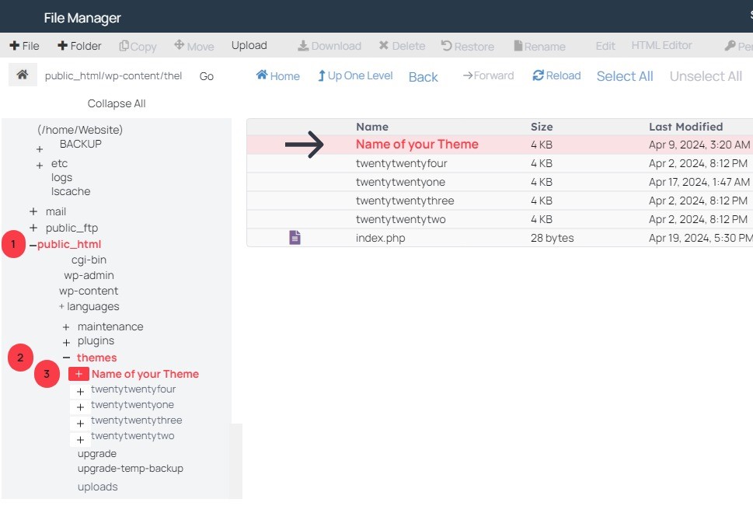Click the Reload icon in navigation bar
Image resolution: width=753 pixels, height=513 pixels.
(x=539, y=75)
